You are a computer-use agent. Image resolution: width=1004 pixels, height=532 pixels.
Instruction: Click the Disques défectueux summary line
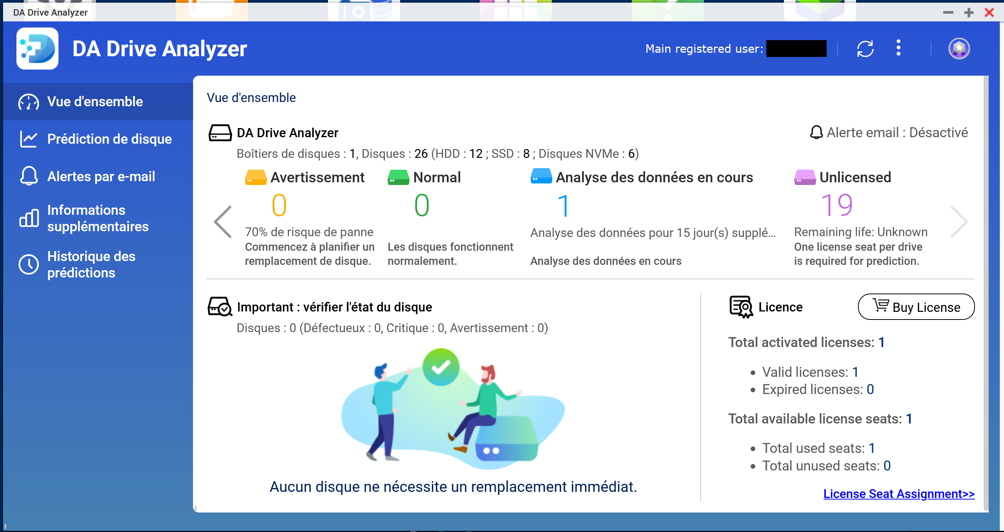click(x=392, y=328)
